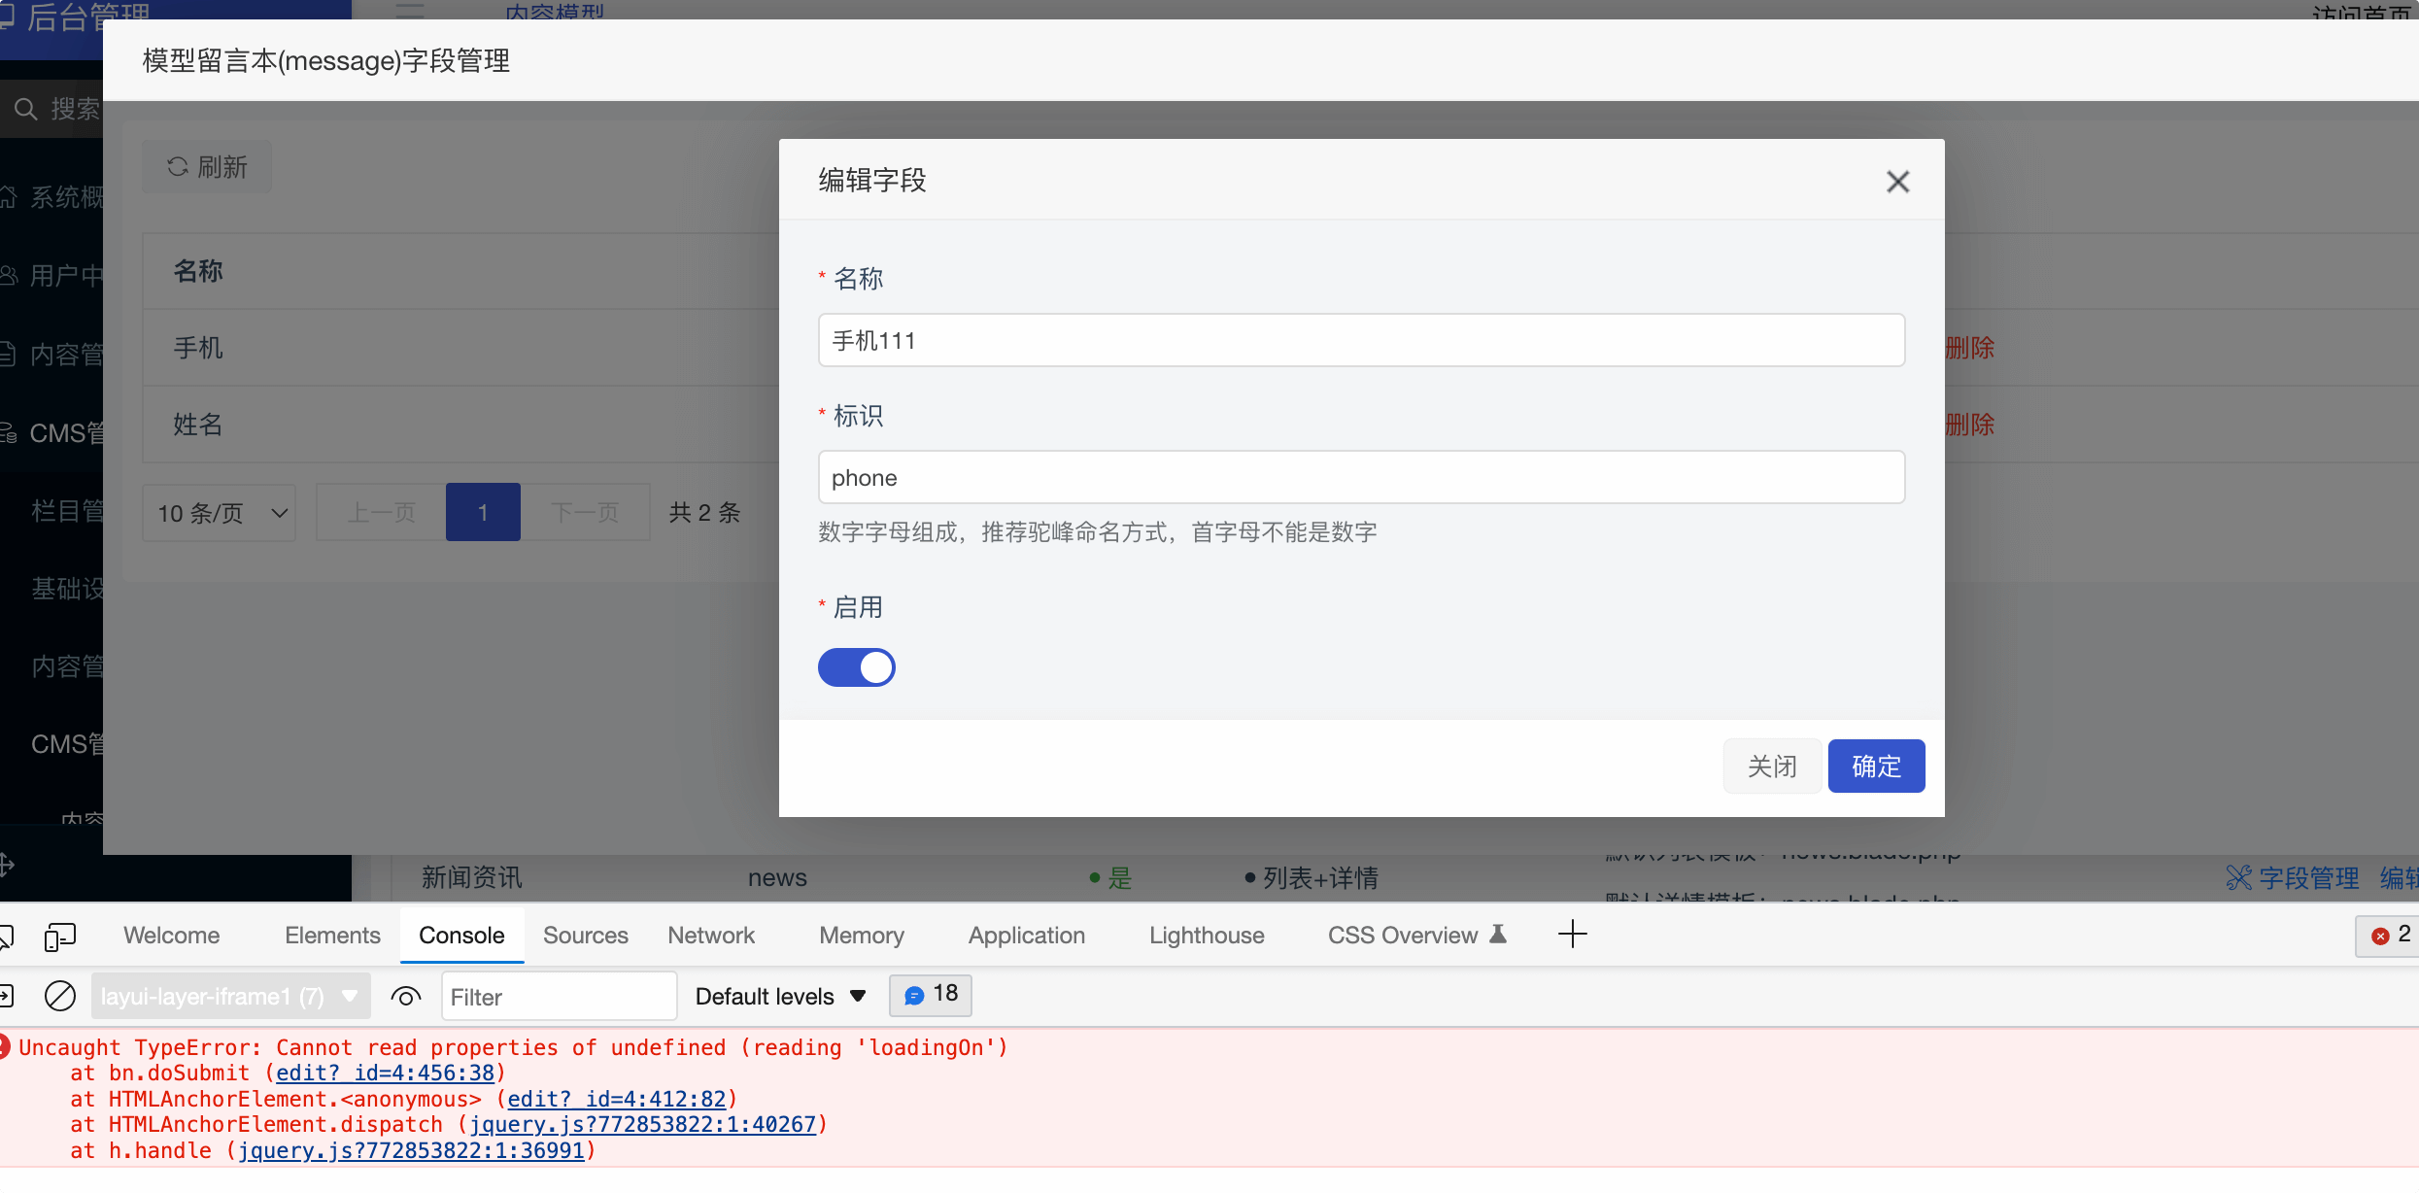Toggle the 启用 switch off
2419x1193 pixels.
(856, 667)
